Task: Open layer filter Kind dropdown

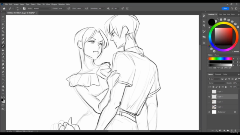Action: pyautogui.click(x=214, y=79)
